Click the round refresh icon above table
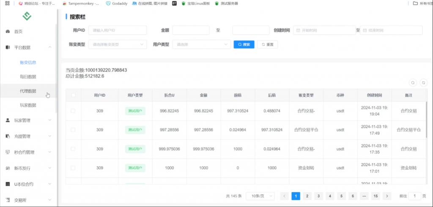This screenshot has width=433, height=207. (x=423, y=82)
